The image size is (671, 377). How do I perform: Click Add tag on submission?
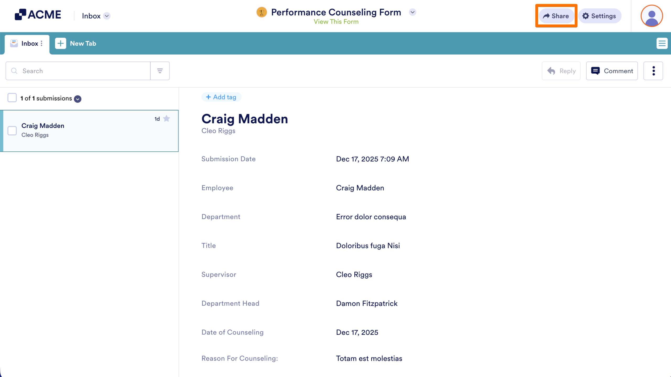point(221,97)
